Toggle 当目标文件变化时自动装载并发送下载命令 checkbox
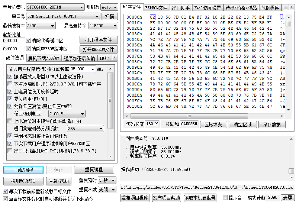296x204 pixels. coord(5,199)
